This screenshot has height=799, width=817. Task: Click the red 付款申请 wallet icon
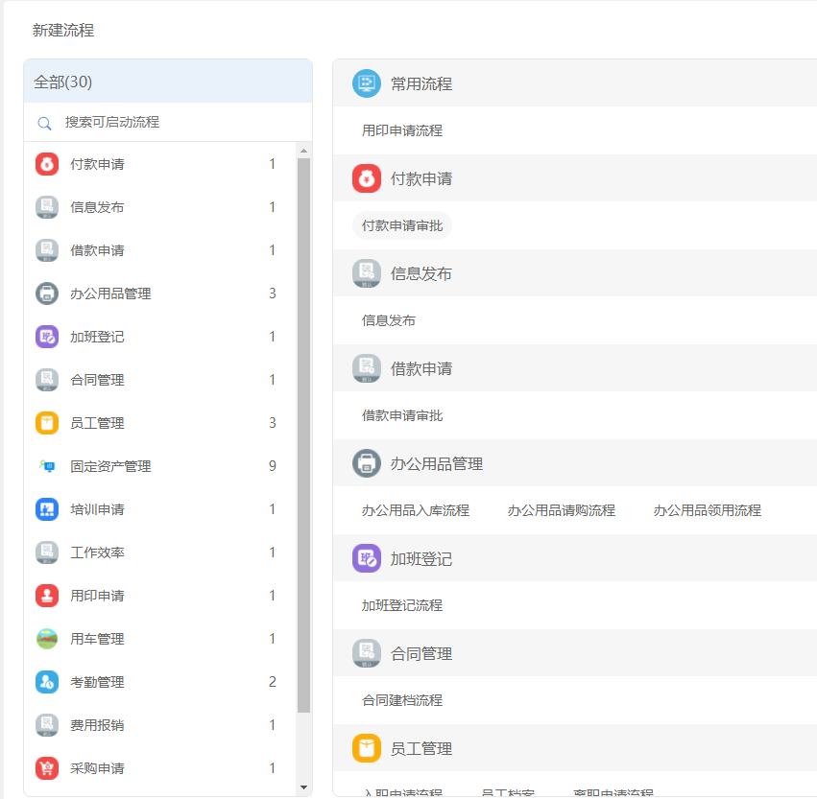[46, 163]
